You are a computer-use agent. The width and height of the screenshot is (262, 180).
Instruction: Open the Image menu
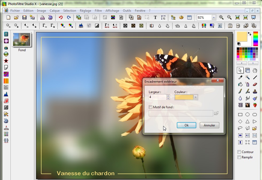(41, 10)
